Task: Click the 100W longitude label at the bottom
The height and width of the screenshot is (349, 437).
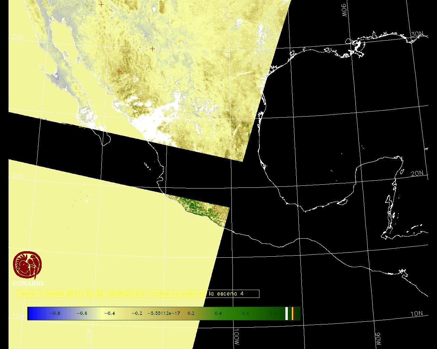Action: pyautogui.click(x=236, y=337)
